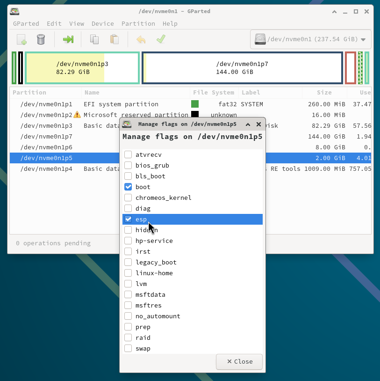The width and height of the screenshot is (380, 381).
Task: Click the Delete Partition icon
Action: click(x=41, y=39)
